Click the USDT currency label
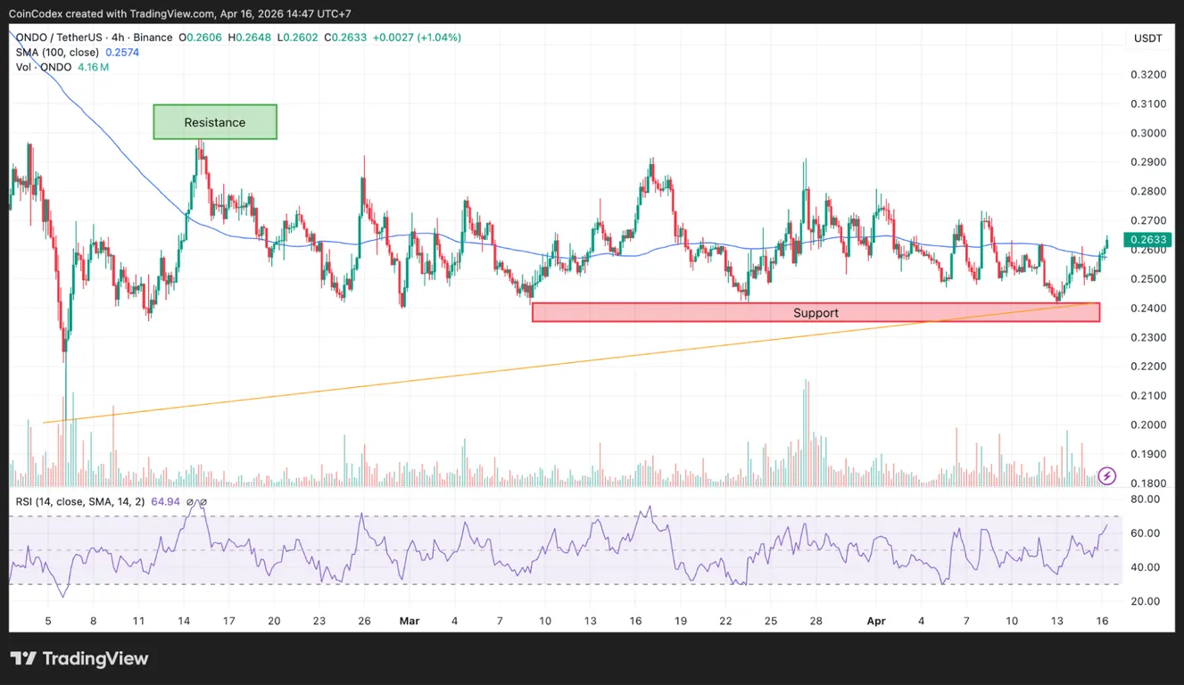The height and width of the screenshot is (685, 1184). click(x=1147, y=38)
